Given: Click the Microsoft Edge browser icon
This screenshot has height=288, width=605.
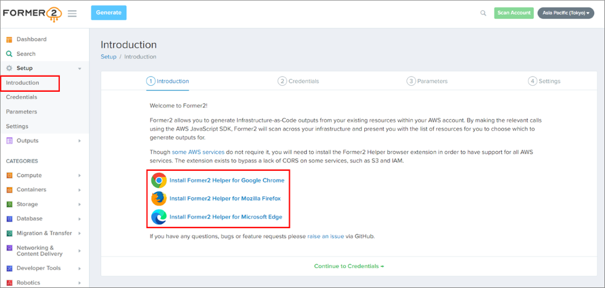Looking at the screenshot, I should coord(159,217).
